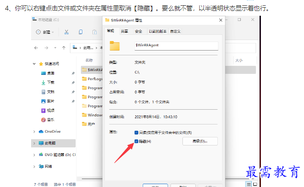Screen dimensions: 304x187
Task: Click the paste clipboard icon in Explorer toolbar
Action: pos(94,32)
